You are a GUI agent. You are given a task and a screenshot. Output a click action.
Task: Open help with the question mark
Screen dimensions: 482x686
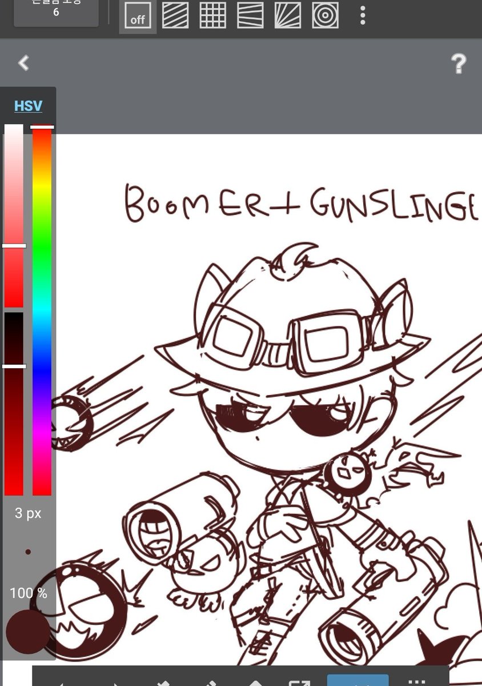pyautogui.click(x=459, y=63)
